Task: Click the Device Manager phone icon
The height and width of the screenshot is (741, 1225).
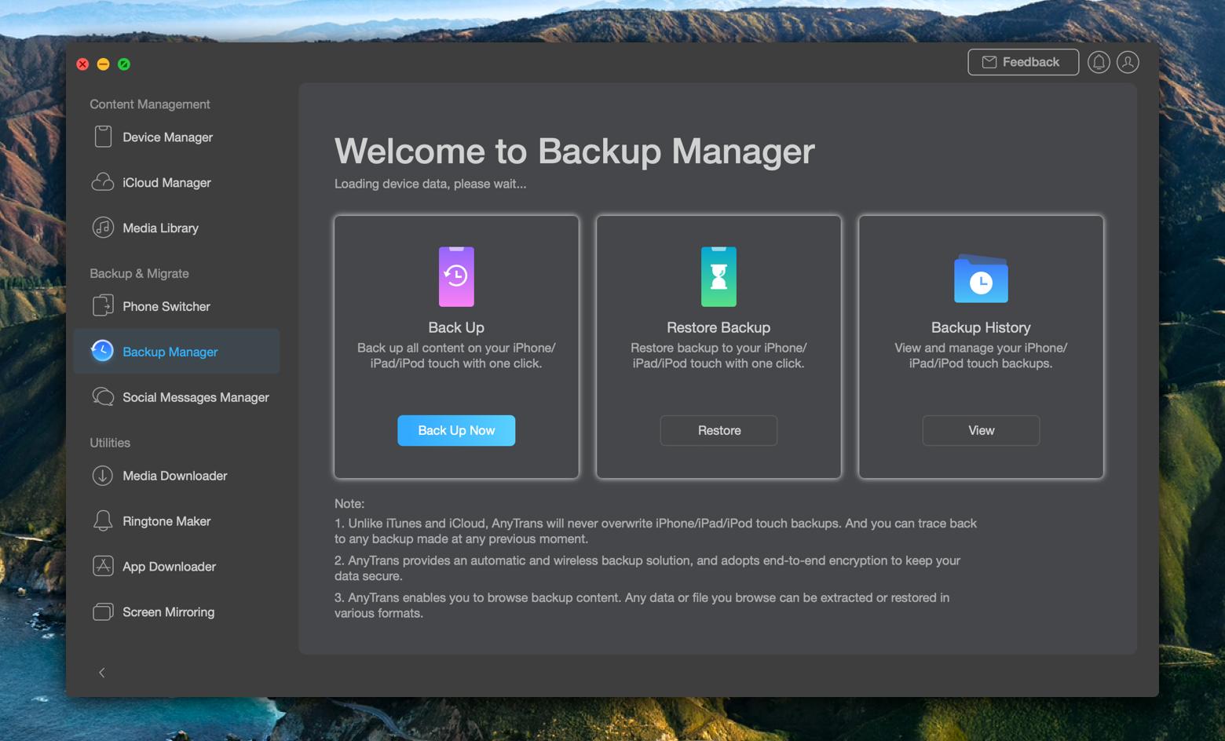Action: tap(103, 137)
